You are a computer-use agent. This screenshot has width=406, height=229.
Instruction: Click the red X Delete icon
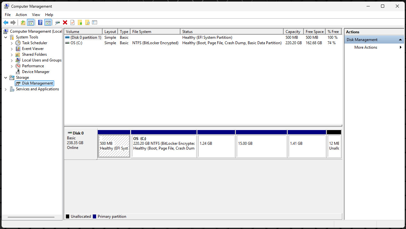(x=65, y=22)
